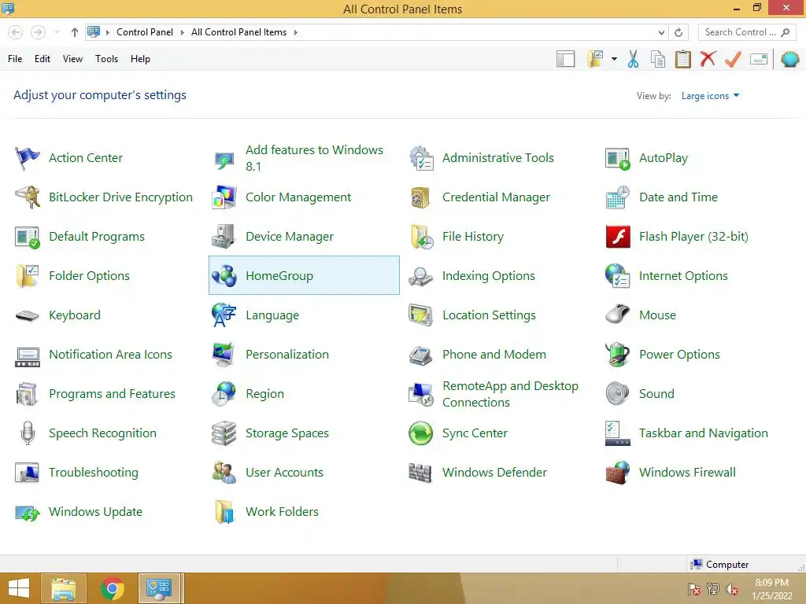The width and height of the screenshot is (806, 604).
Task: Click the refresh button beside address bar
Action: [678, 32]
